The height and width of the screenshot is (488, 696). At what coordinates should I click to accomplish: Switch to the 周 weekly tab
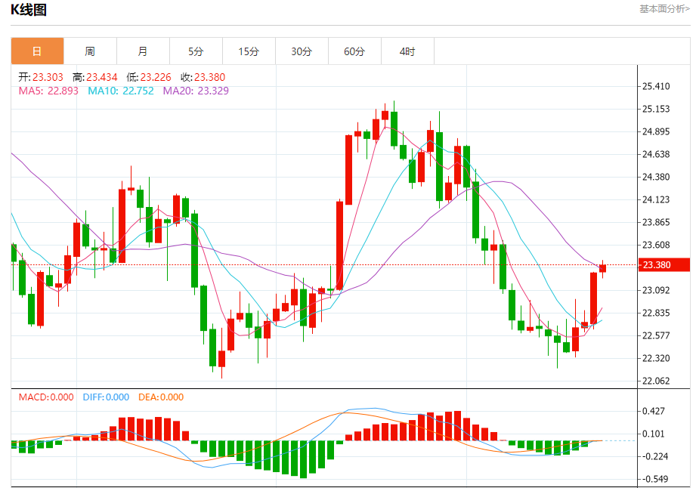click(90, 51)
